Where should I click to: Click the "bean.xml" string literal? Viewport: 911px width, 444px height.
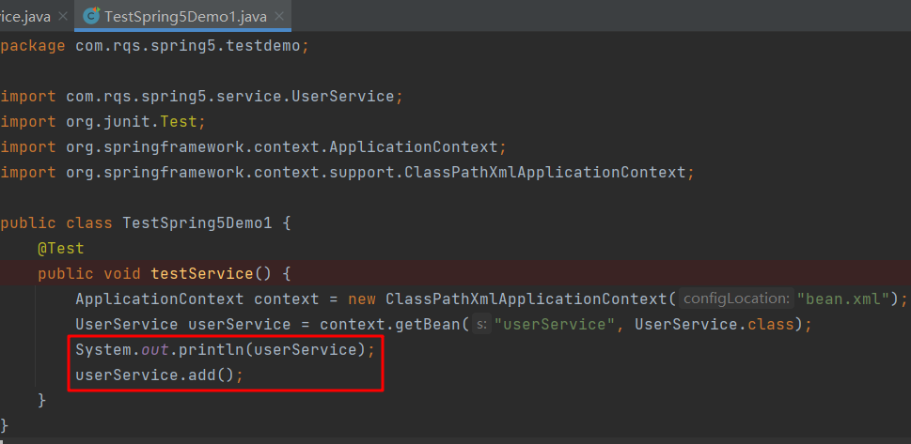point(843,299)
